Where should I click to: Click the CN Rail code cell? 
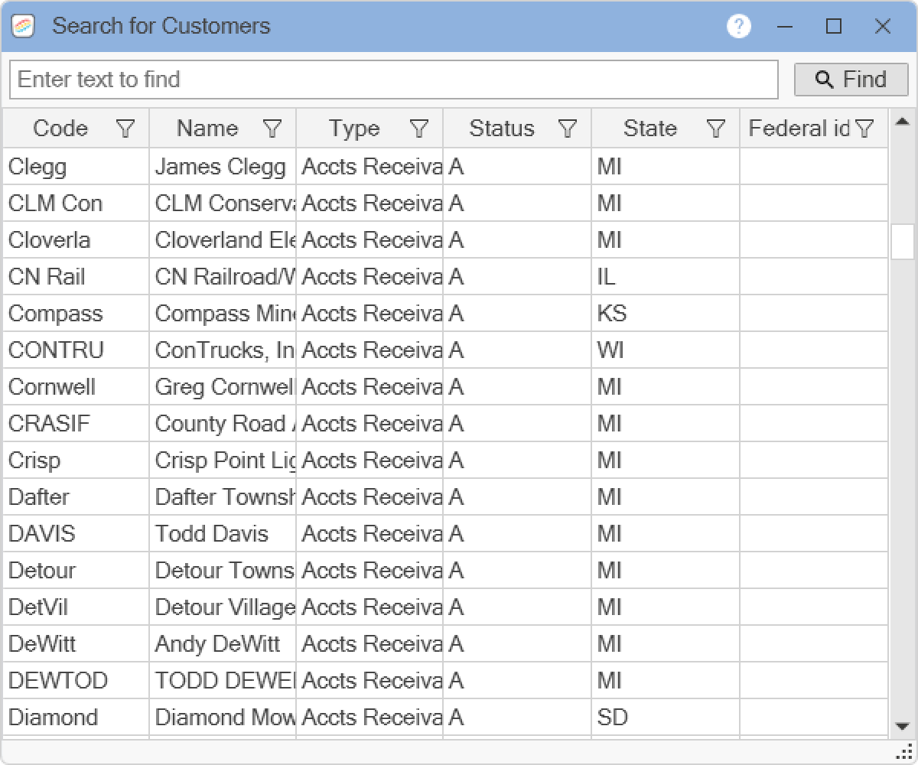pos(47,277)
